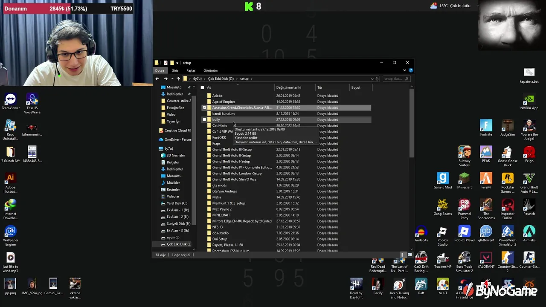
Task: Sort by Değiştirme tarihi column
Action: coord(294,87)
